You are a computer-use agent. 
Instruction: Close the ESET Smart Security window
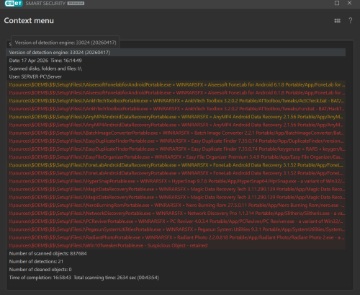(350, 3)
